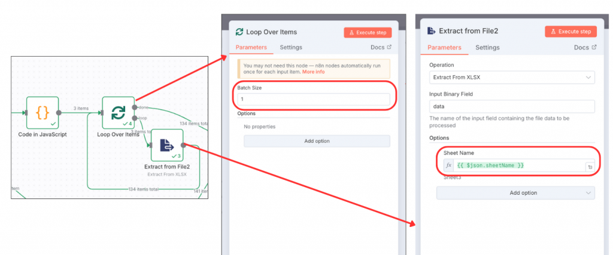Click the reset icon beside Sheet Name expression
The width and height of the screenshot is (613, 255).
pos(590,167)
